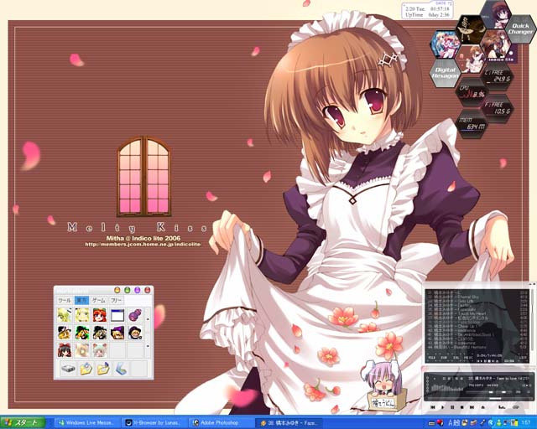Click the play button in player
The image size is (537, 429).
pos(442,407)
